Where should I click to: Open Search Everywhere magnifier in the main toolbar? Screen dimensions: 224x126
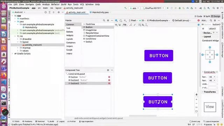click(x=213, y=8)
